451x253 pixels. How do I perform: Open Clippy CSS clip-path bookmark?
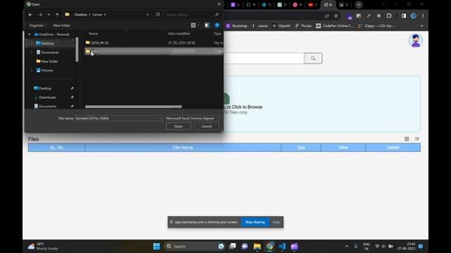376,26
